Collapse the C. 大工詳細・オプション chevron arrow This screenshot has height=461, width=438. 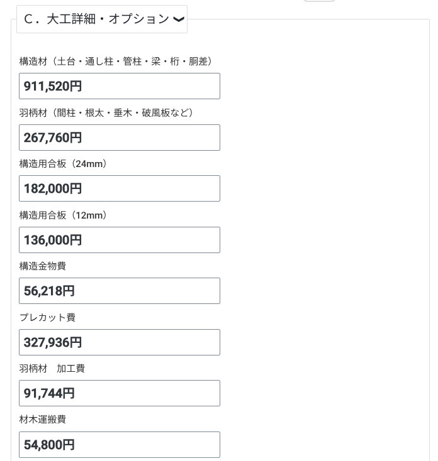179,19
